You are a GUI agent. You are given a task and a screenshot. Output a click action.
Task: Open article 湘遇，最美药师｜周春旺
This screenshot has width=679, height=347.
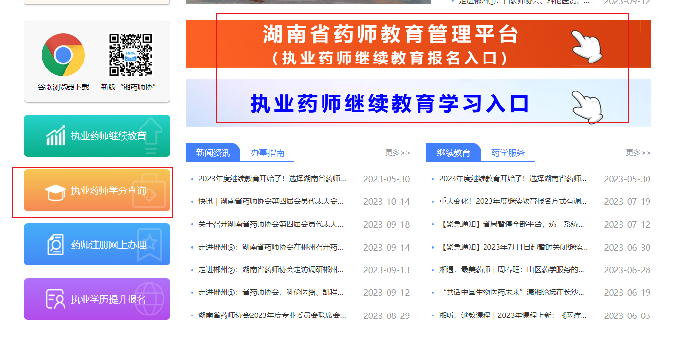click(x=512, y=270)
